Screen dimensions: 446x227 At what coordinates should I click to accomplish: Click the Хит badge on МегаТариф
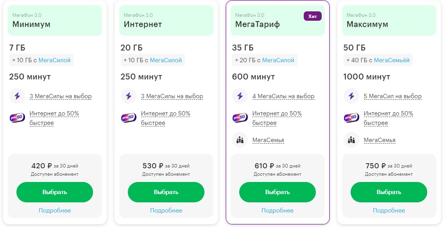click(313, 16)
